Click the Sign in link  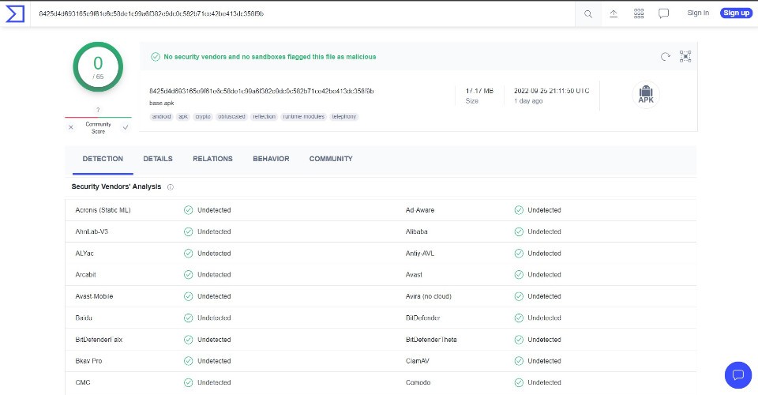click(698, 13)
